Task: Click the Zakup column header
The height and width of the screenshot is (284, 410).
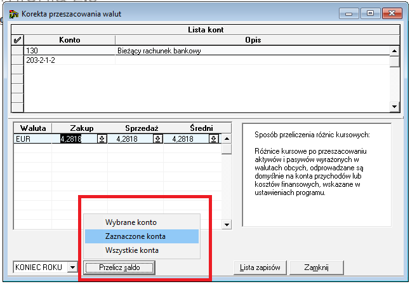Action: click(x=82, y=128)
